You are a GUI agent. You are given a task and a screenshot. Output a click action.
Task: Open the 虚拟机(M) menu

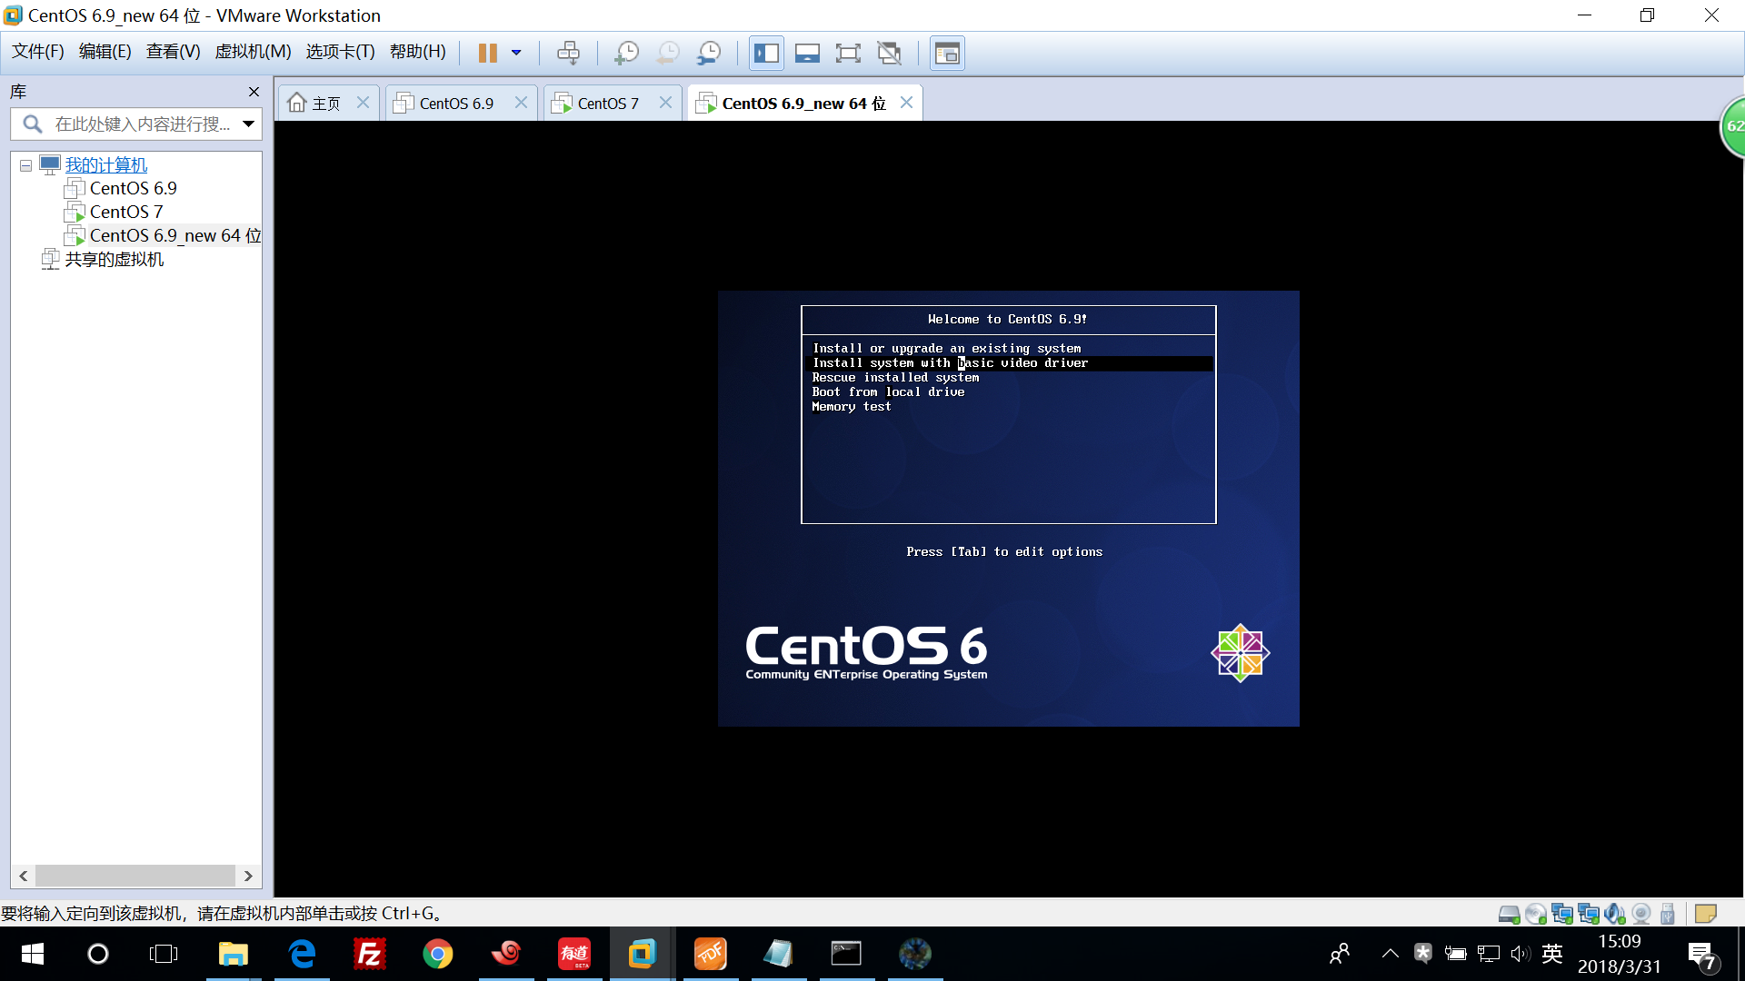[x=253, y=52]
